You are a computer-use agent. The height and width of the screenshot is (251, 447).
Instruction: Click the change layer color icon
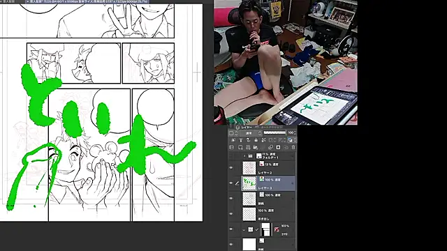(x=291, y=140)
